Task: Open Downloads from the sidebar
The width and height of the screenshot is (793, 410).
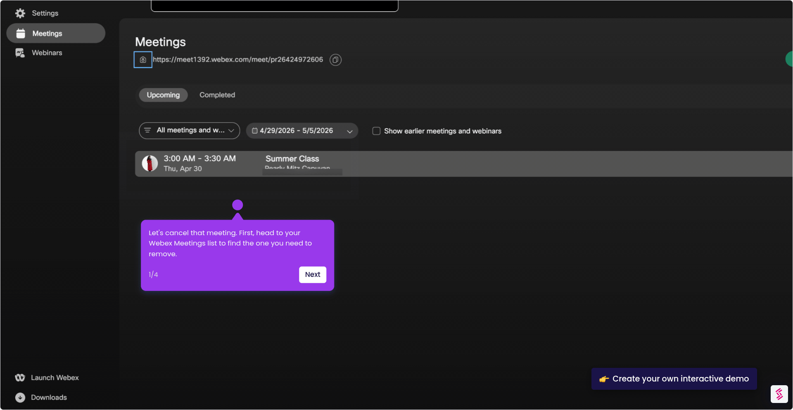Action: 49,398
